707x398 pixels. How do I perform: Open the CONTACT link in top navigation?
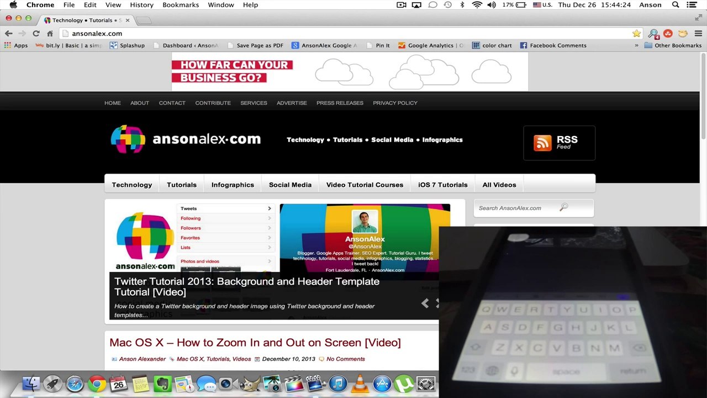[172, 103]
